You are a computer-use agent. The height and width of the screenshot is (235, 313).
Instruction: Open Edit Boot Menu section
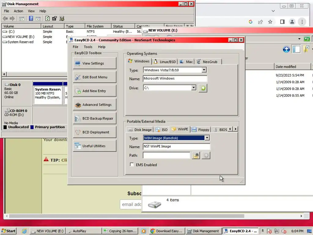[95, 77]
